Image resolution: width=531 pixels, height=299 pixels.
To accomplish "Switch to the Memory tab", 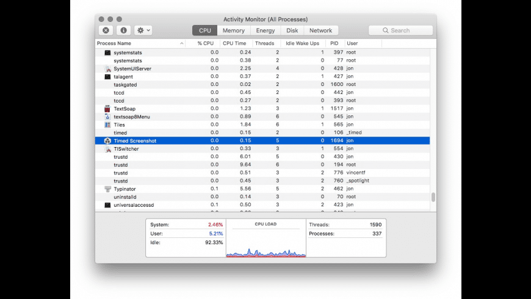I will click(234, 31).
